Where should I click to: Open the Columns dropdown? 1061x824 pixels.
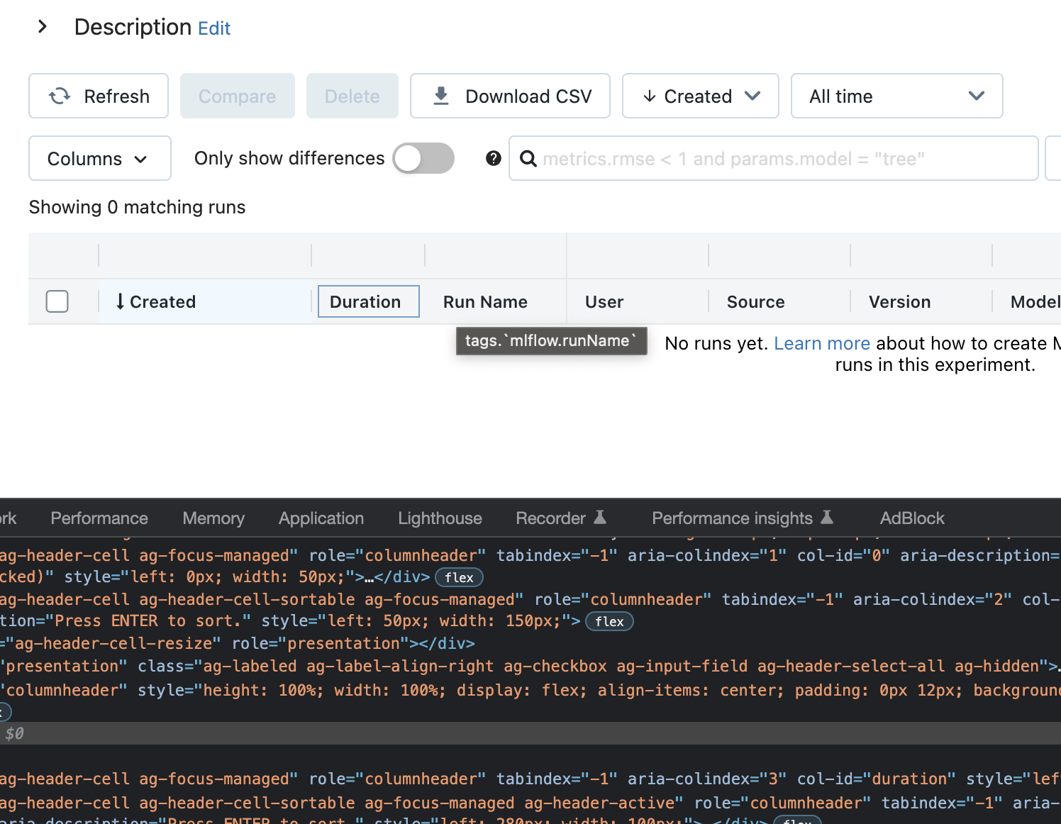(99, 158)
